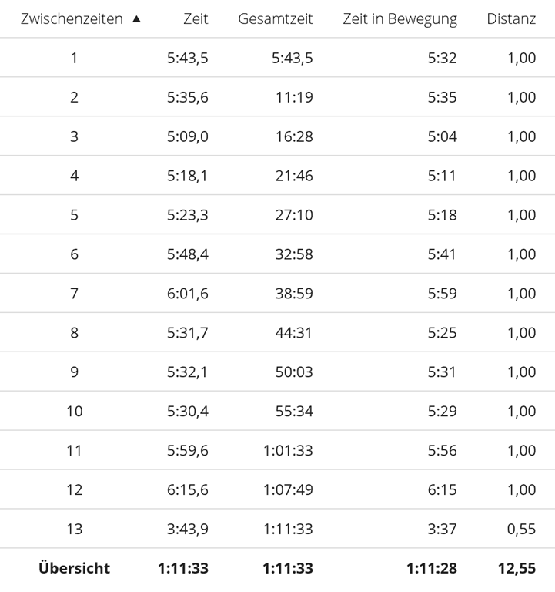Select lap 5 row number
Screen dimensions: 555x592
coord(74,215)
